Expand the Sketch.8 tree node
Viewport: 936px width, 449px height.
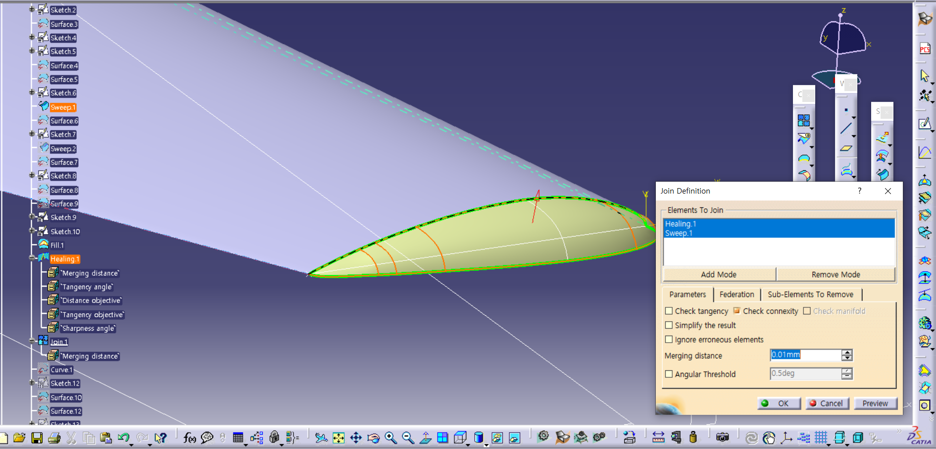pyautogui.click(x=32, y=175)
